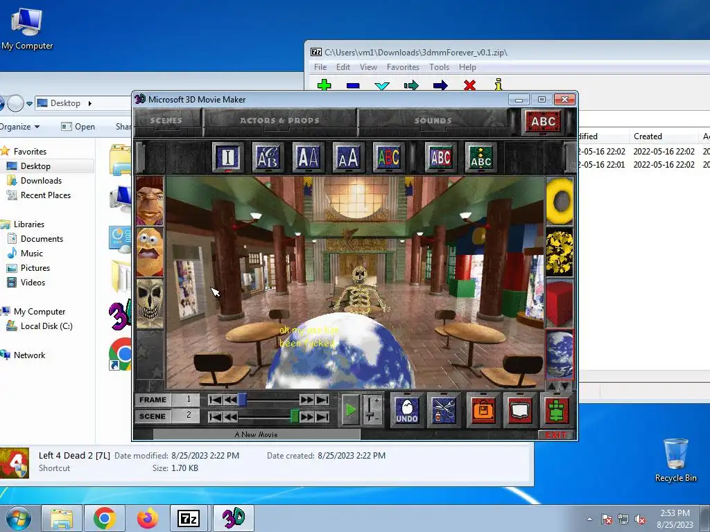
Task: Click 7-Zip Move arrow icon
Action: coord(440,85)
